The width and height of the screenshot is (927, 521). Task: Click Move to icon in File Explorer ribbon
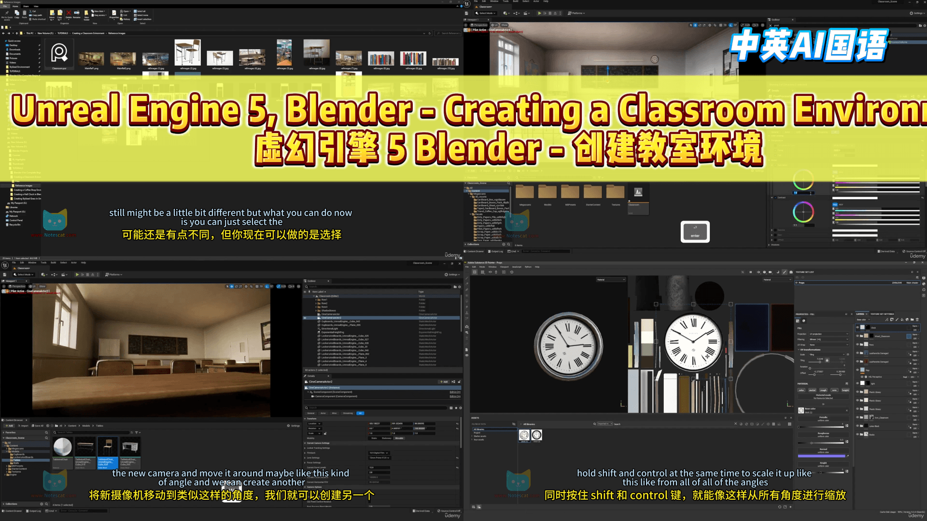pos(52,15)
